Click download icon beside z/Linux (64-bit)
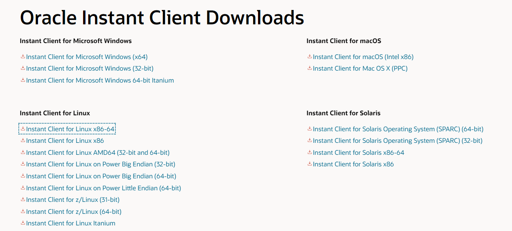This screenshot has height=231, width=512. (23, 211)
